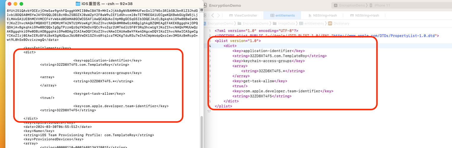Open the Dictionary jump bar segment

tap(339, 23)
